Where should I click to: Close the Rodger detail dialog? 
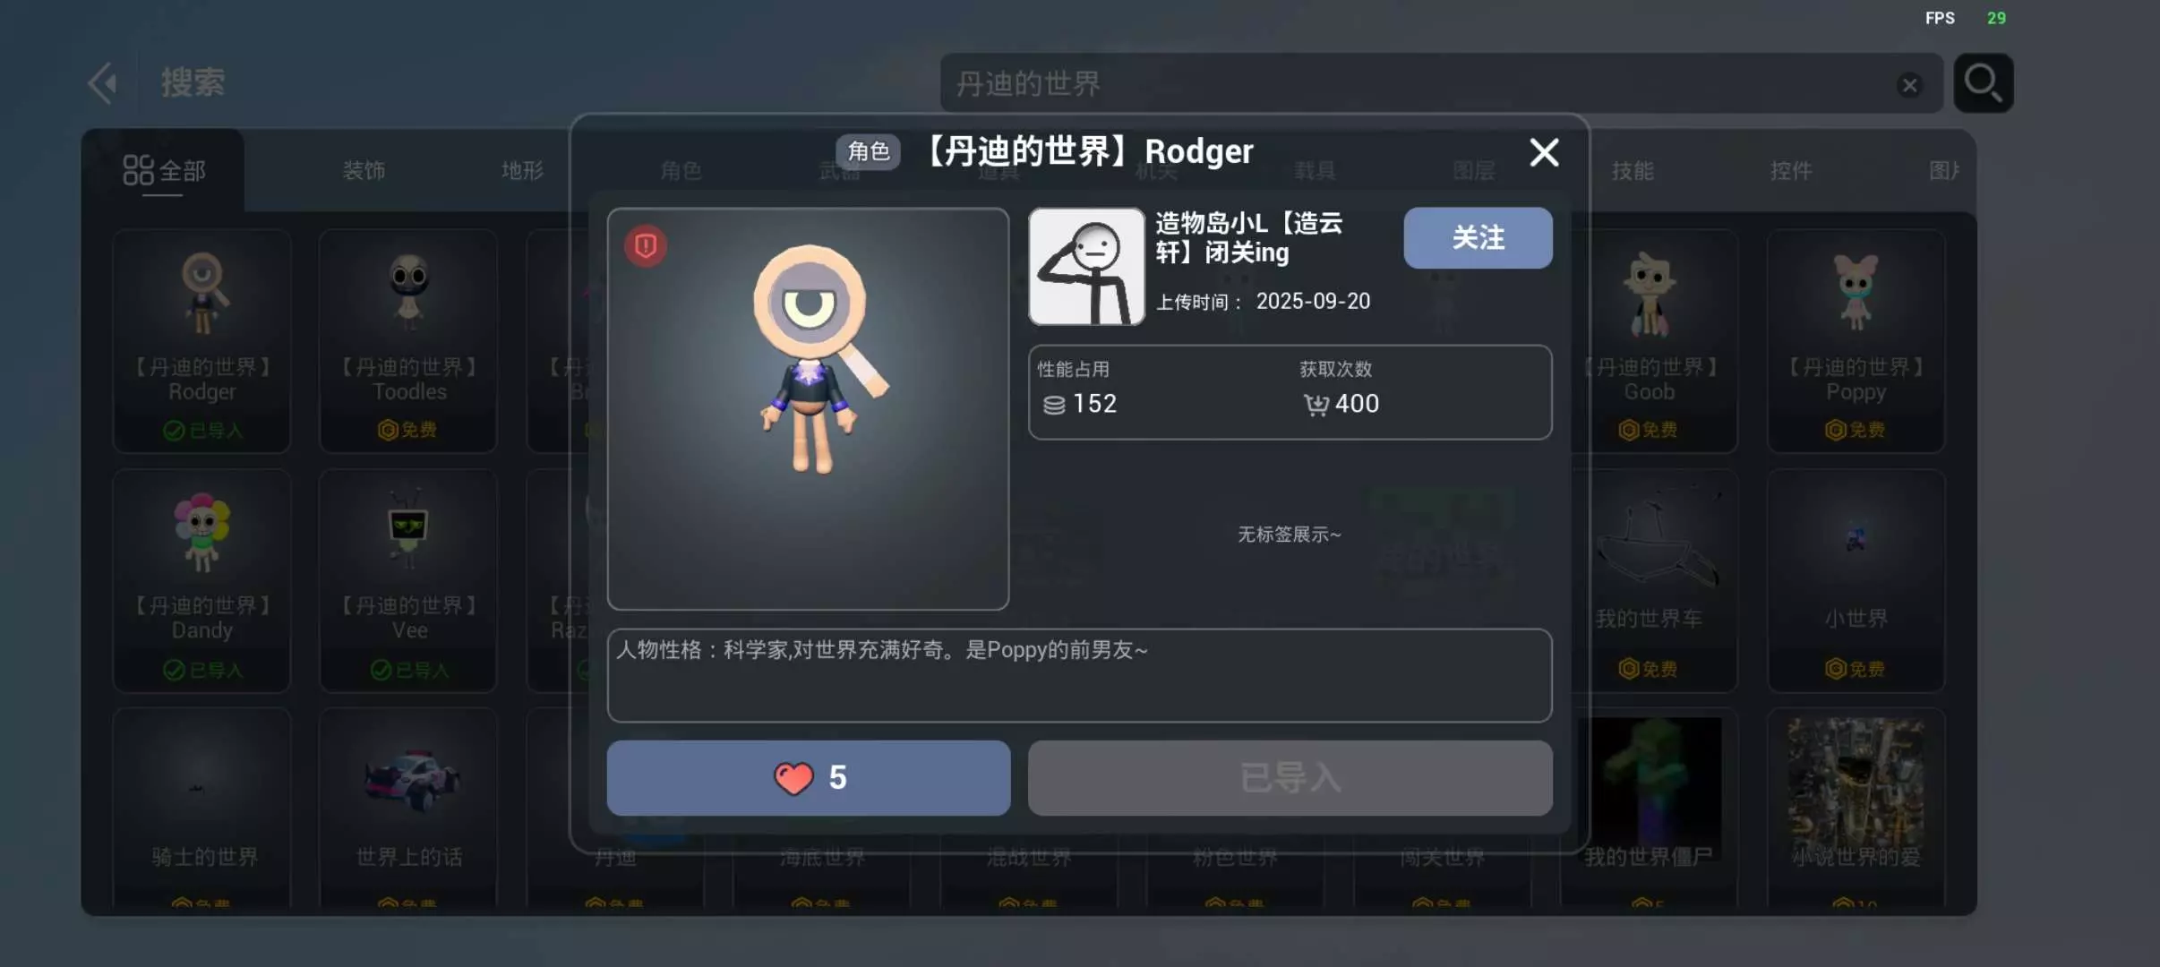tap(1544, 152)
